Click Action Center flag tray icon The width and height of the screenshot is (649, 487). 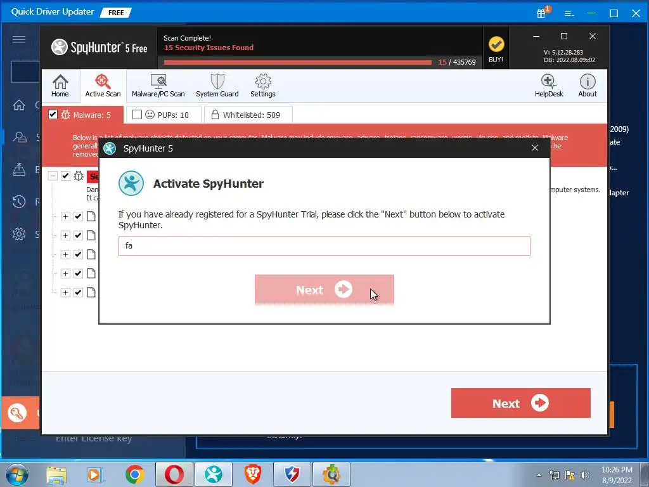pyautogui.click(x=570, y=475)
